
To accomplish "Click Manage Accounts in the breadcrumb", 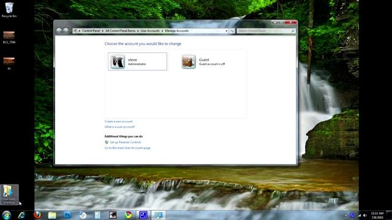I will point(177,31).
